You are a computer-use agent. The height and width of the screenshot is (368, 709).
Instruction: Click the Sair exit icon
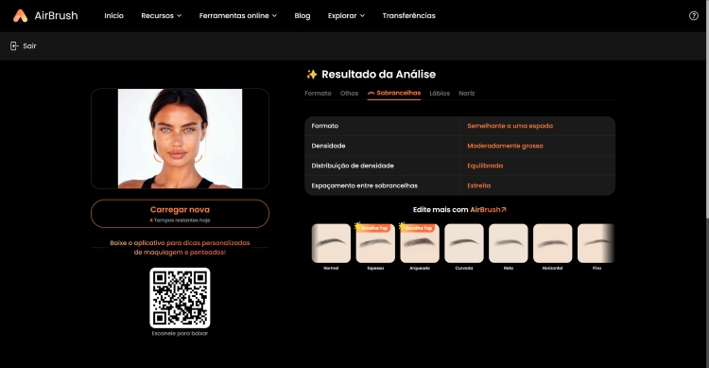[14, 45]
